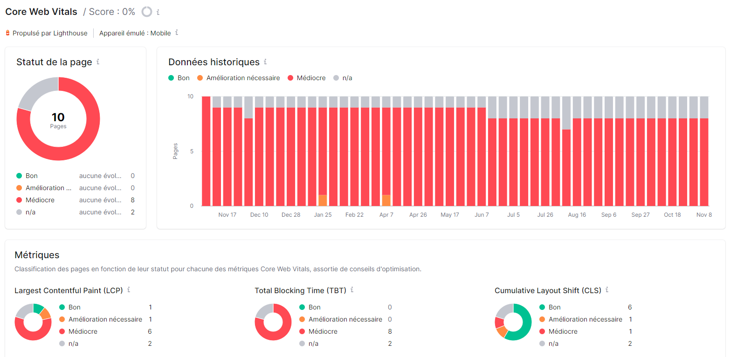Click TBT Bon row

point(345,307)
